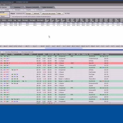Open the Help menu
This screenshot has height=123, width=123.
2,5
